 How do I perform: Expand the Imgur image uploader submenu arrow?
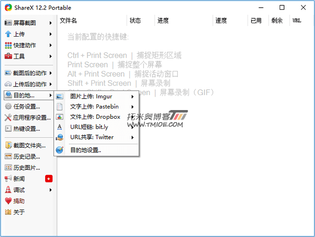(x=133, y=97)
